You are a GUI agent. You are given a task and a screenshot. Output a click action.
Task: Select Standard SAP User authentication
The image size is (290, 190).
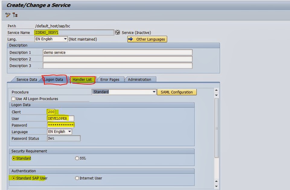13,178
